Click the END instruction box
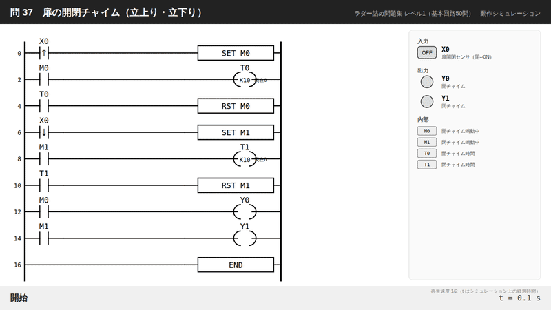Screen dimensions: 551x310 (236, 265)
